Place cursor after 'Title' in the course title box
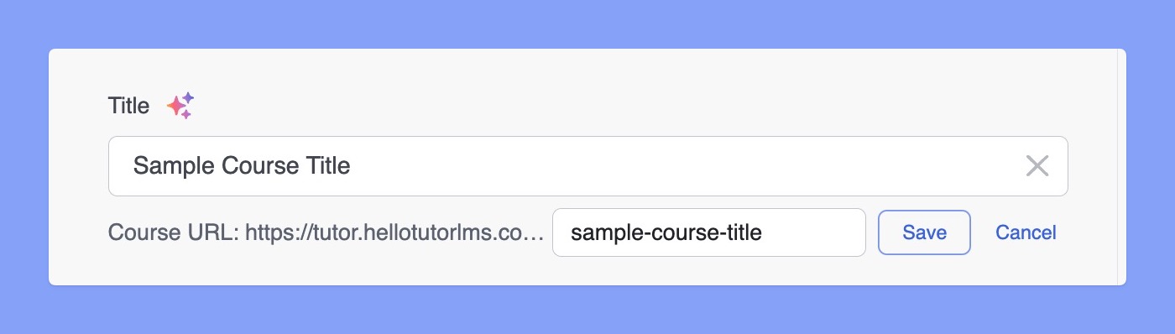1175x334 pixels. [352, 166]
